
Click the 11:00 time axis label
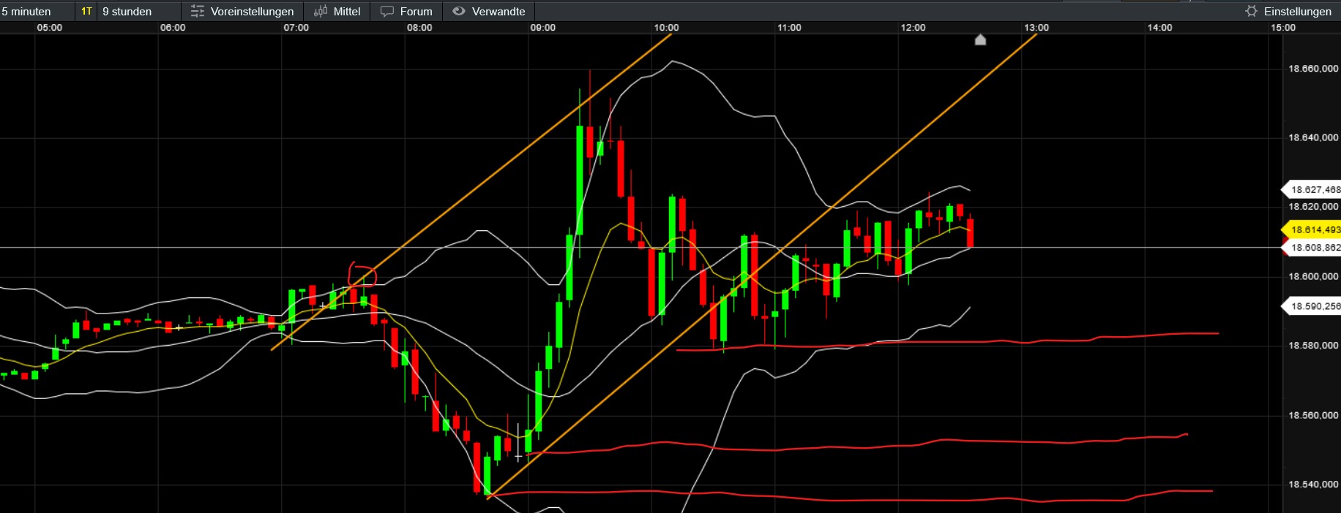(789, 28)
